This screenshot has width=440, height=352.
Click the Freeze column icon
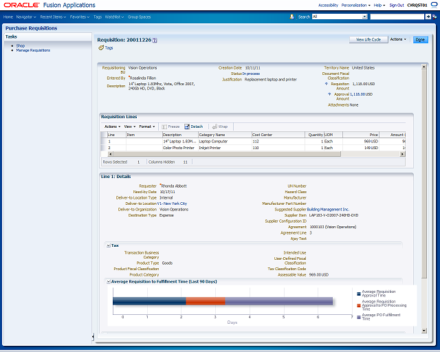164,127
